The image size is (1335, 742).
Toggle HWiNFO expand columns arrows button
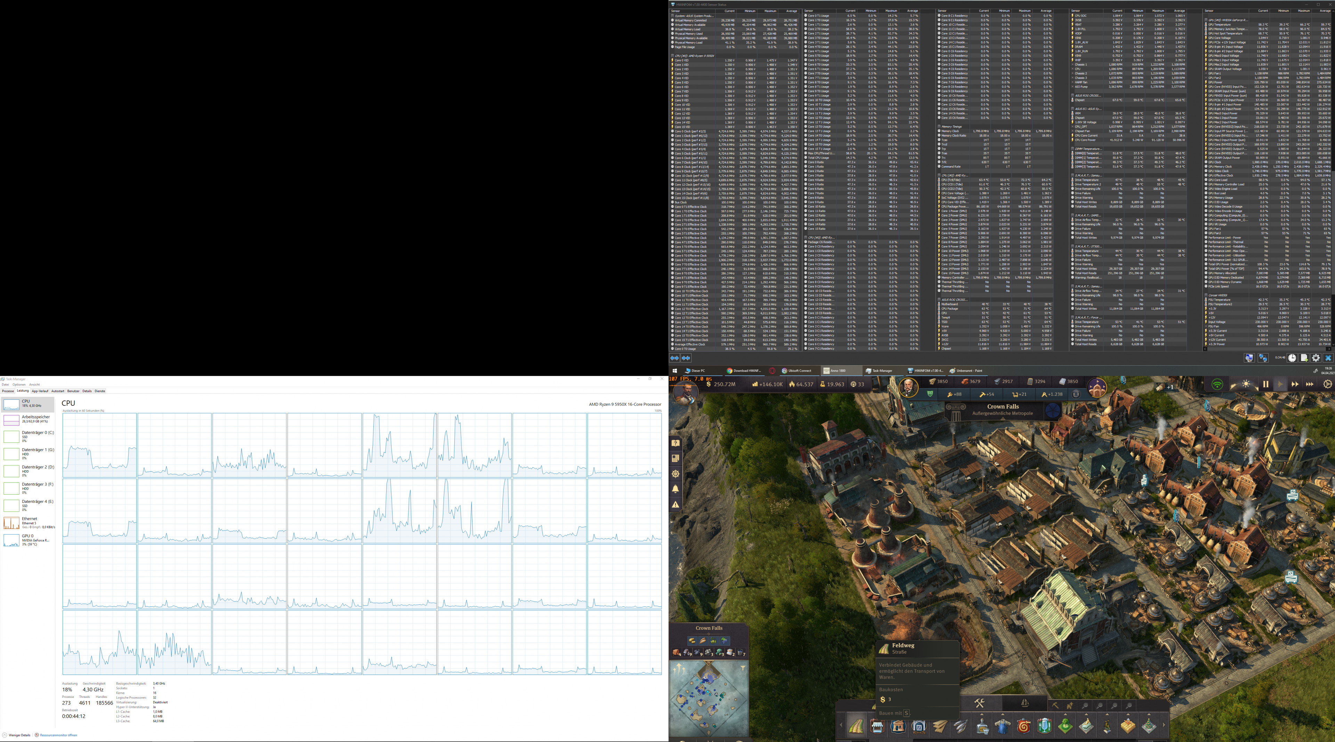674,358
